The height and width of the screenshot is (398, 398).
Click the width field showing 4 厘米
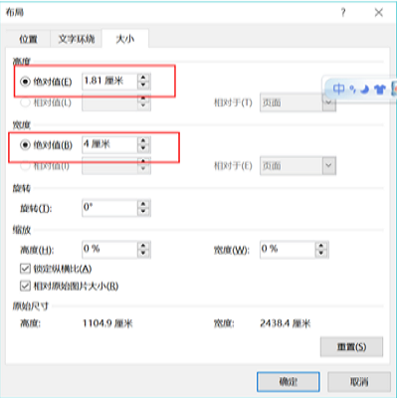tap(109, 144)
